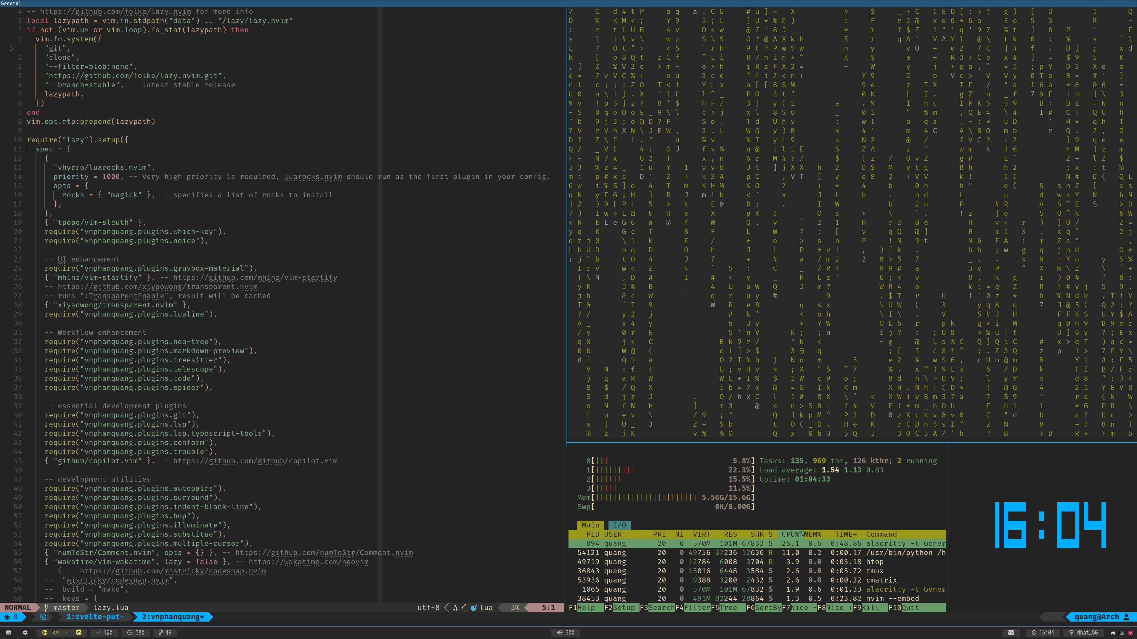
Task: Click the overlapping-windows tray icon
Action: click(1122, 633)
